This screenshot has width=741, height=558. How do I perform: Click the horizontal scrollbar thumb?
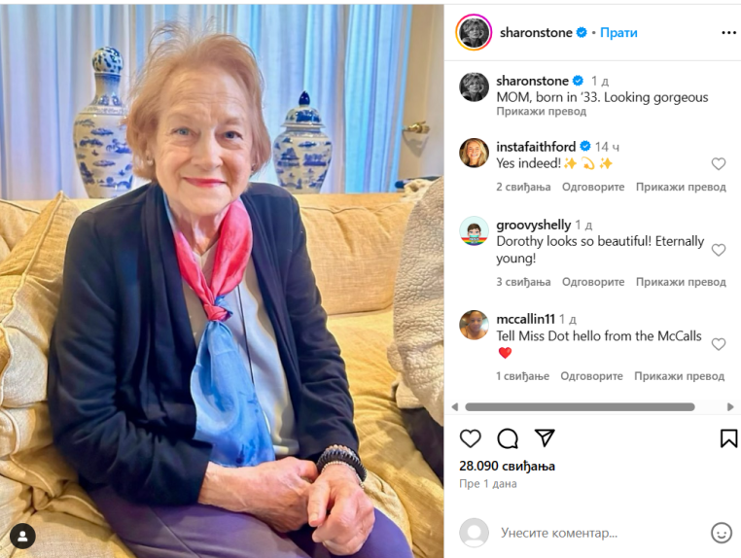[580, 406]
